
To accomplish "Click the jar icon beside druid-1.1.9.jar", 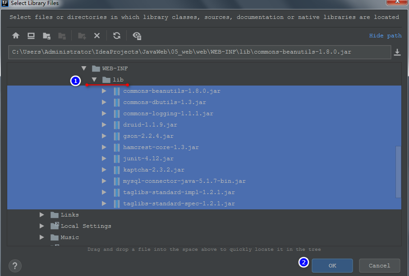I will tap(117, 125).
